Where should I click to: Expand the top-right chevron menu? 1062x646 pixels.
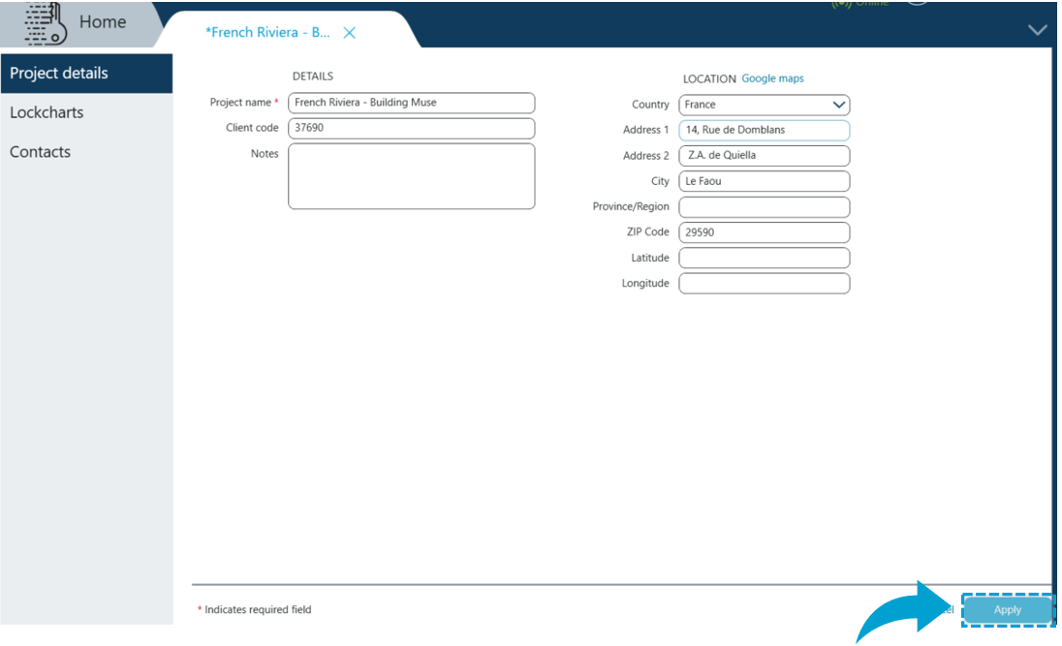1037,30
